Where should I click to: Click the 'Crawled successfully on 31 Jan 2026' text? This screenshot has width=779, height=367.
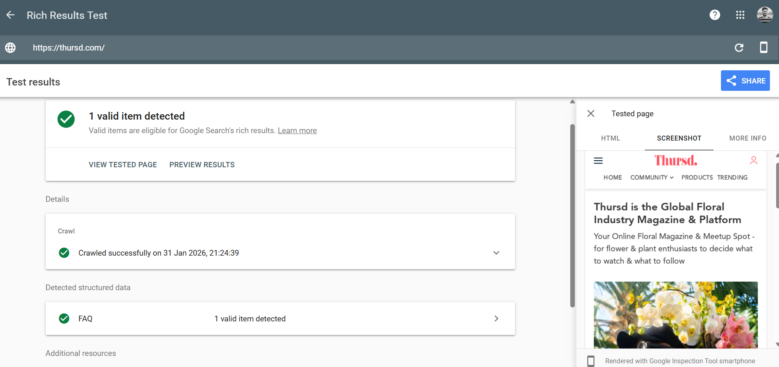159,253
